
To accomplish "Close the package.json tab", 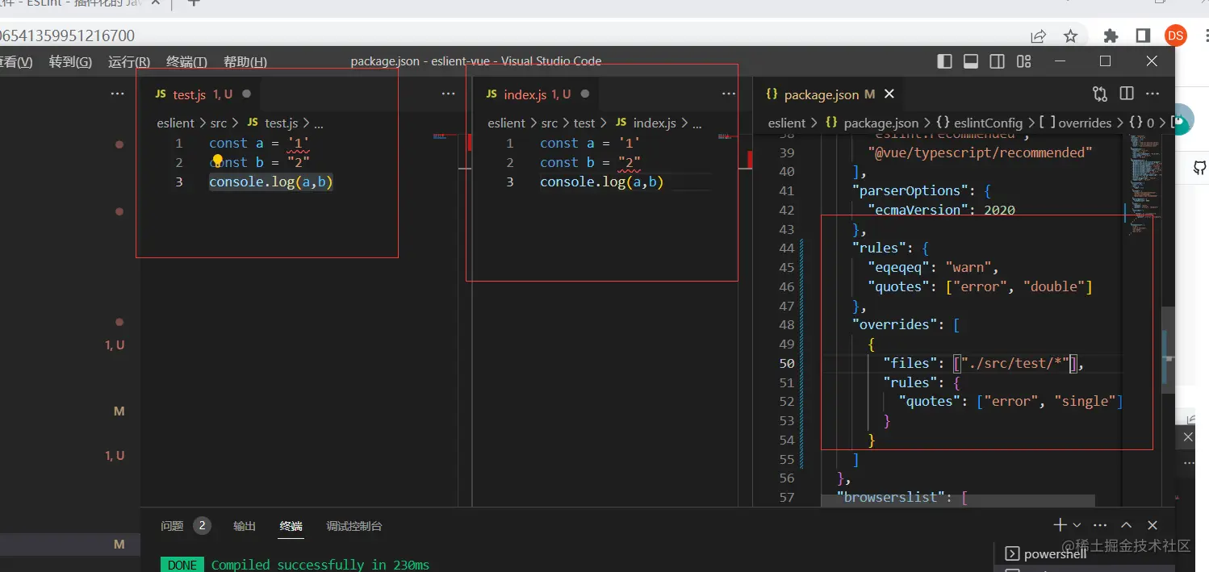I will click(x=889, y=94).
